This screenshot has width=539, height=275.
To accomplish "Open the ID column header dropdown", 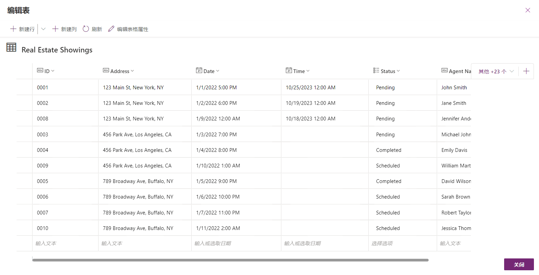I will pyautogui.click(x=53, y=71).
